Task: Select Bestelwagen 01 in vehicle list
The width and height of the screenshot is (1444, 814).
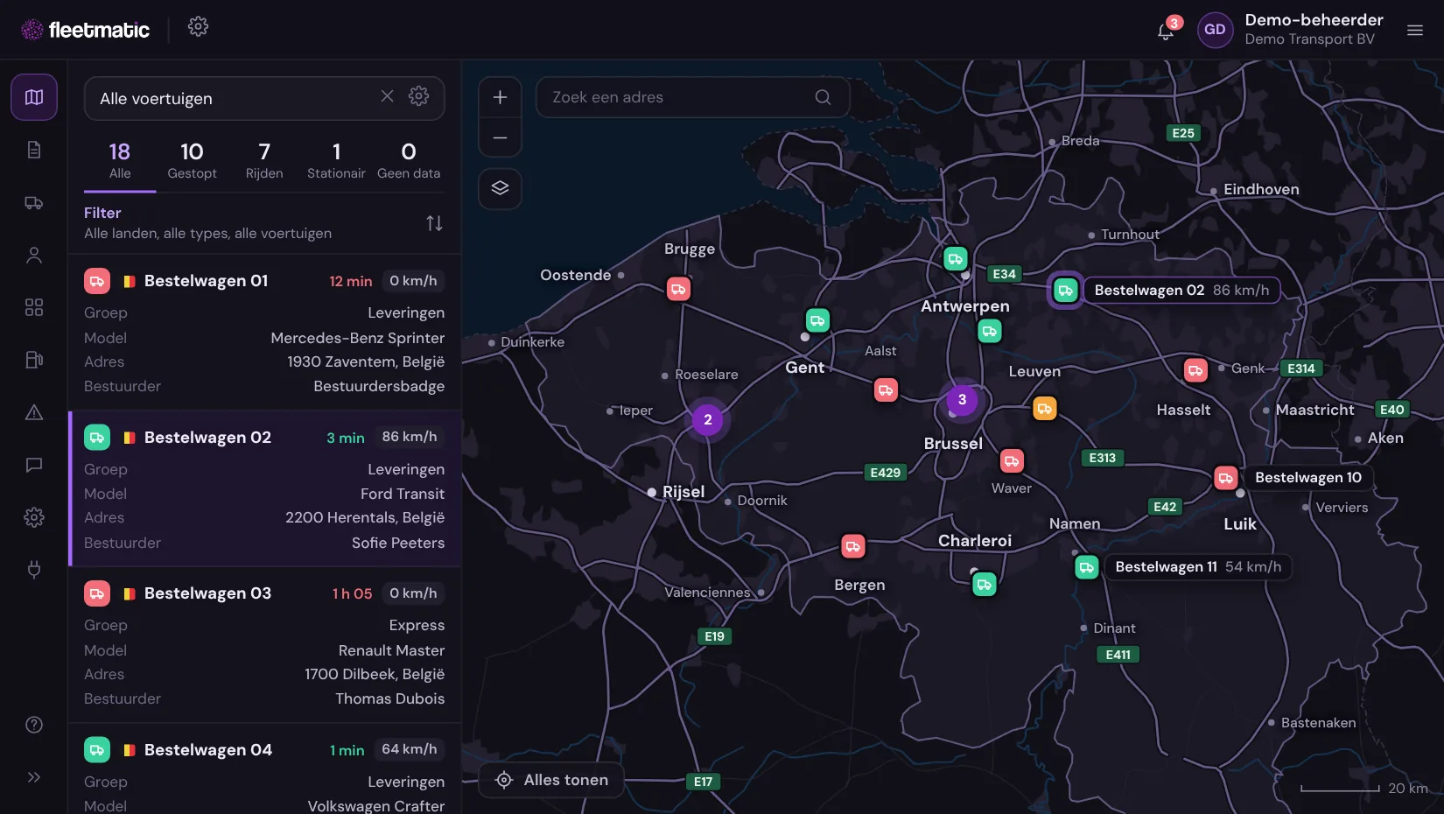Action: pos(264,333)
